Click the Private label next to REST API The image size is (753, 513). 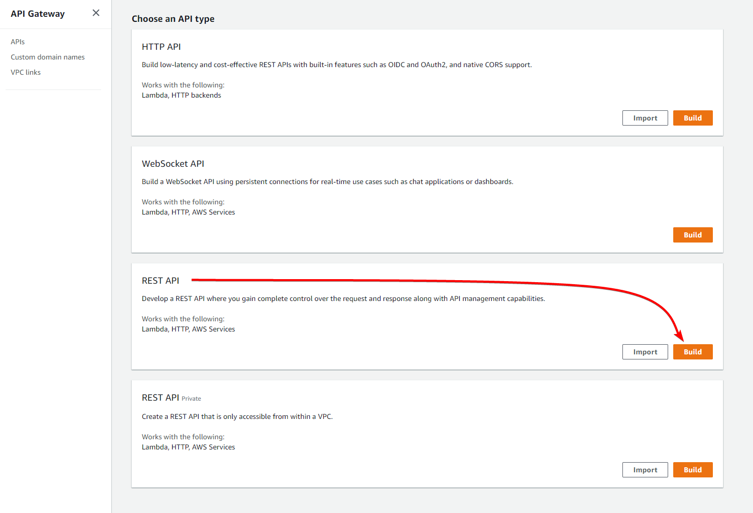(192, 399)
